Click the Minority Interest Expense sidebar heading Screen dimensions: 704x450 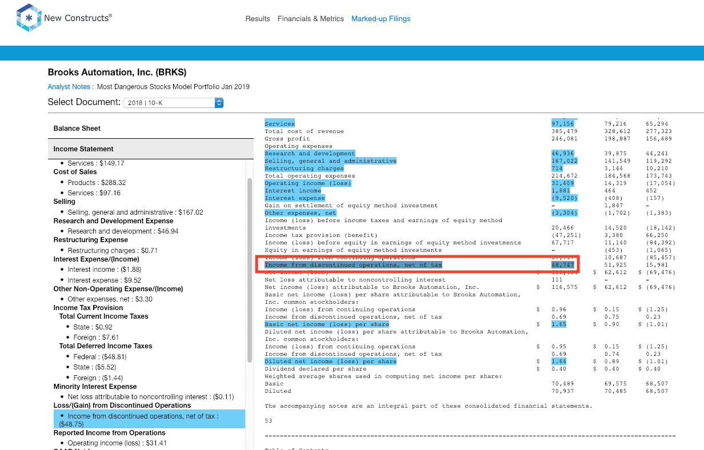[95, 387]
